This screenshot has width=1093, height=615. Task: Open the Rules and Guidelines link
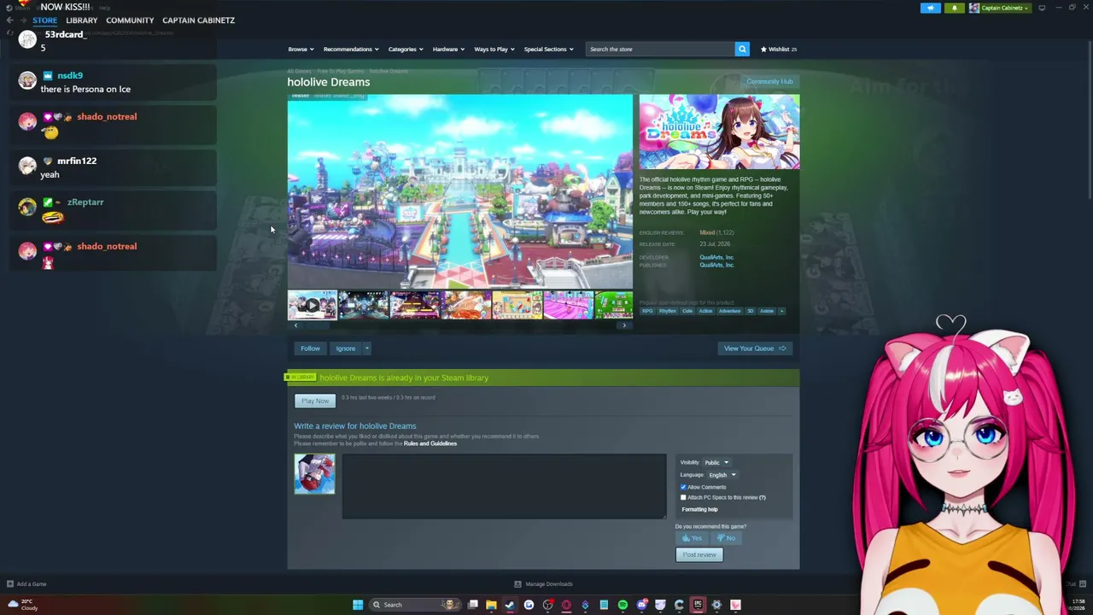[x=430, y=443]
